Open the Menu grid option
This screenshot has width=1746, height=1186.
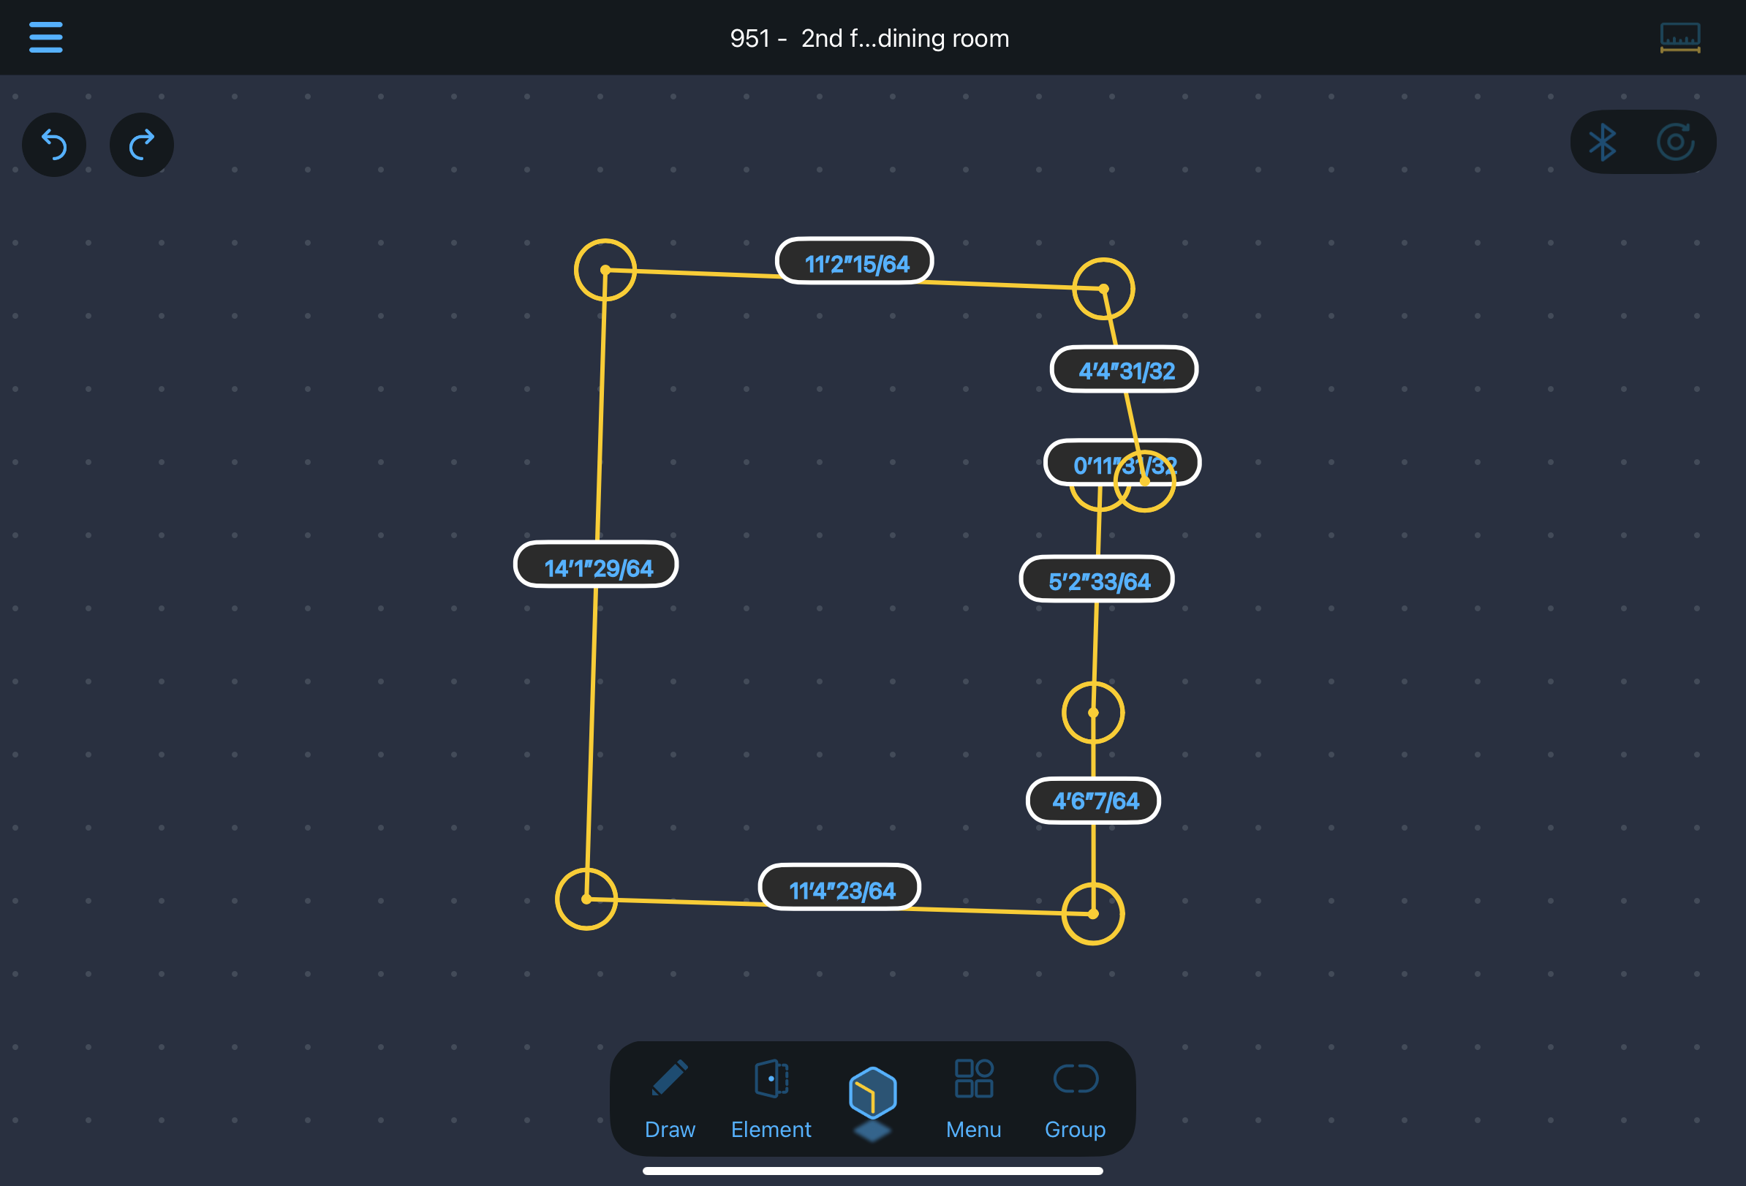[x=973, y=1098]
